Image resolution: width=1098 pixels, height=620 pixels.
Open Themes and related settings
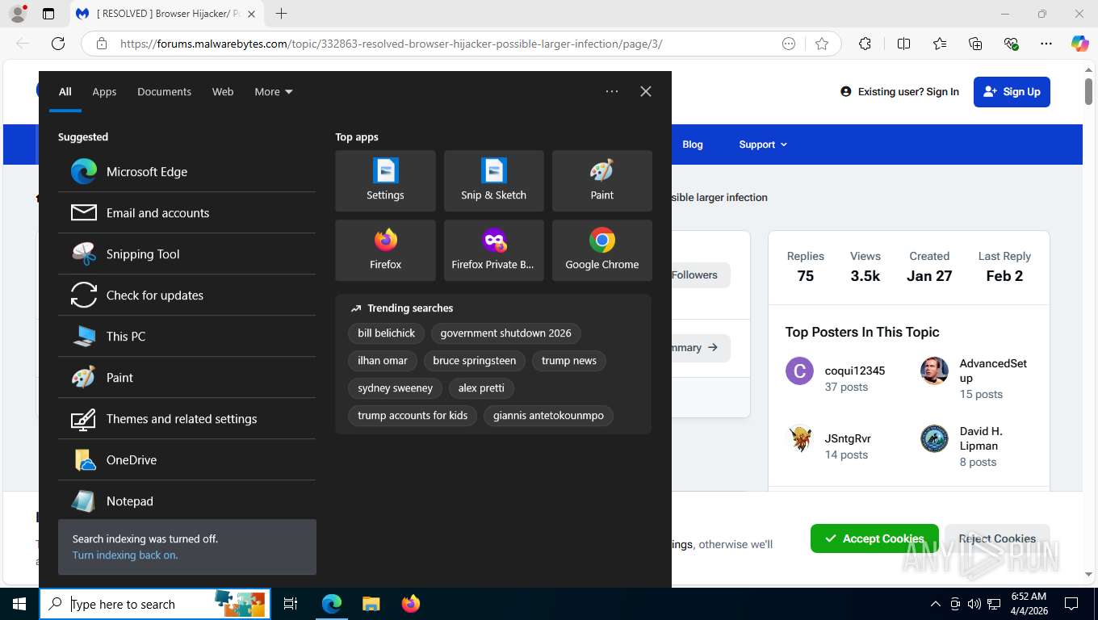(186, 418)
